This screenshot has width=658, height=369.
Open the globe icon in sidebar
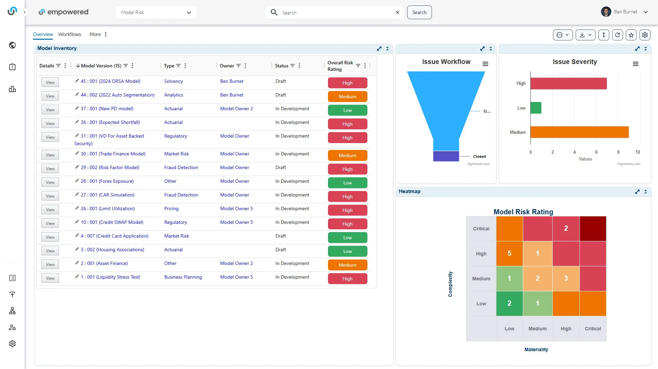tap(12, 45)
